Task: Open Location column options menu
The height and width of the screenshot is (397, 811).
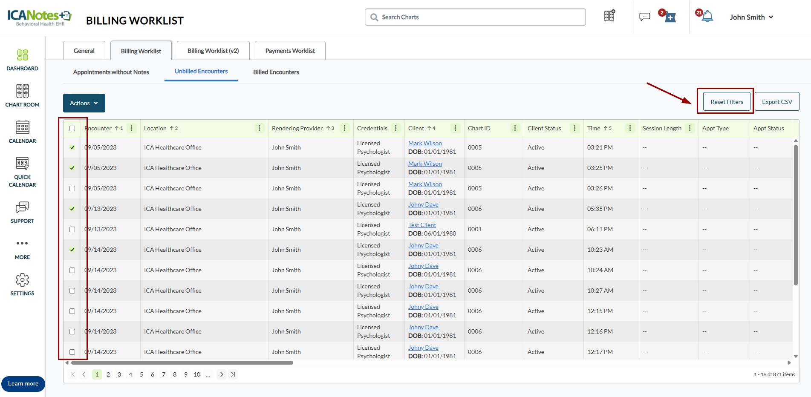Action: pos(259,128)
